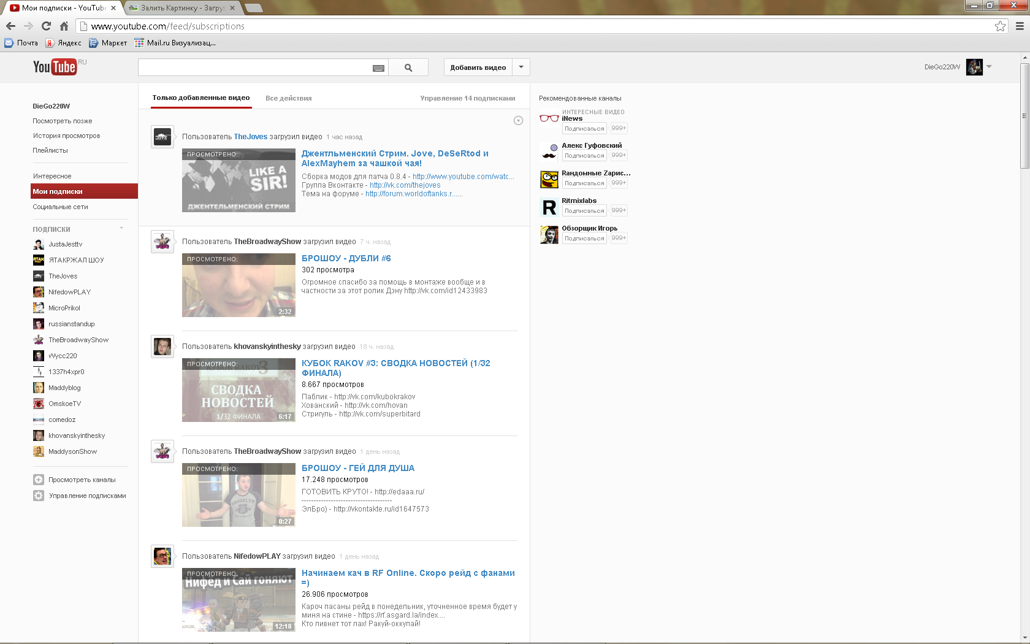Open DieGo220W profile avatar
The image size is (1030, 644).
[974, 67]
